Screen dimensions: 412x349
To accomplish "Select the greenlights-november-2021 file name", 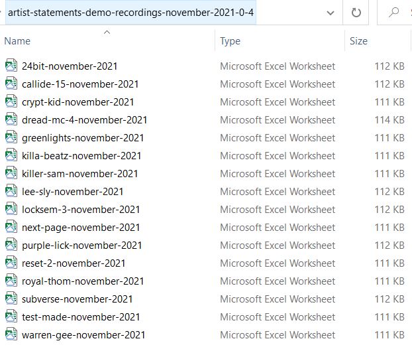I will 83,138.
